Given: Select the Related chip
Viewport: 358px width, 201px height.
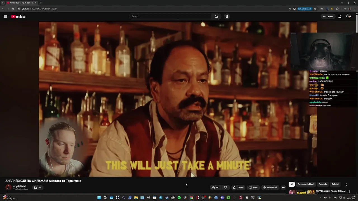Looking at the screenshot, I should pyautogui.click(x=335, y=184).
